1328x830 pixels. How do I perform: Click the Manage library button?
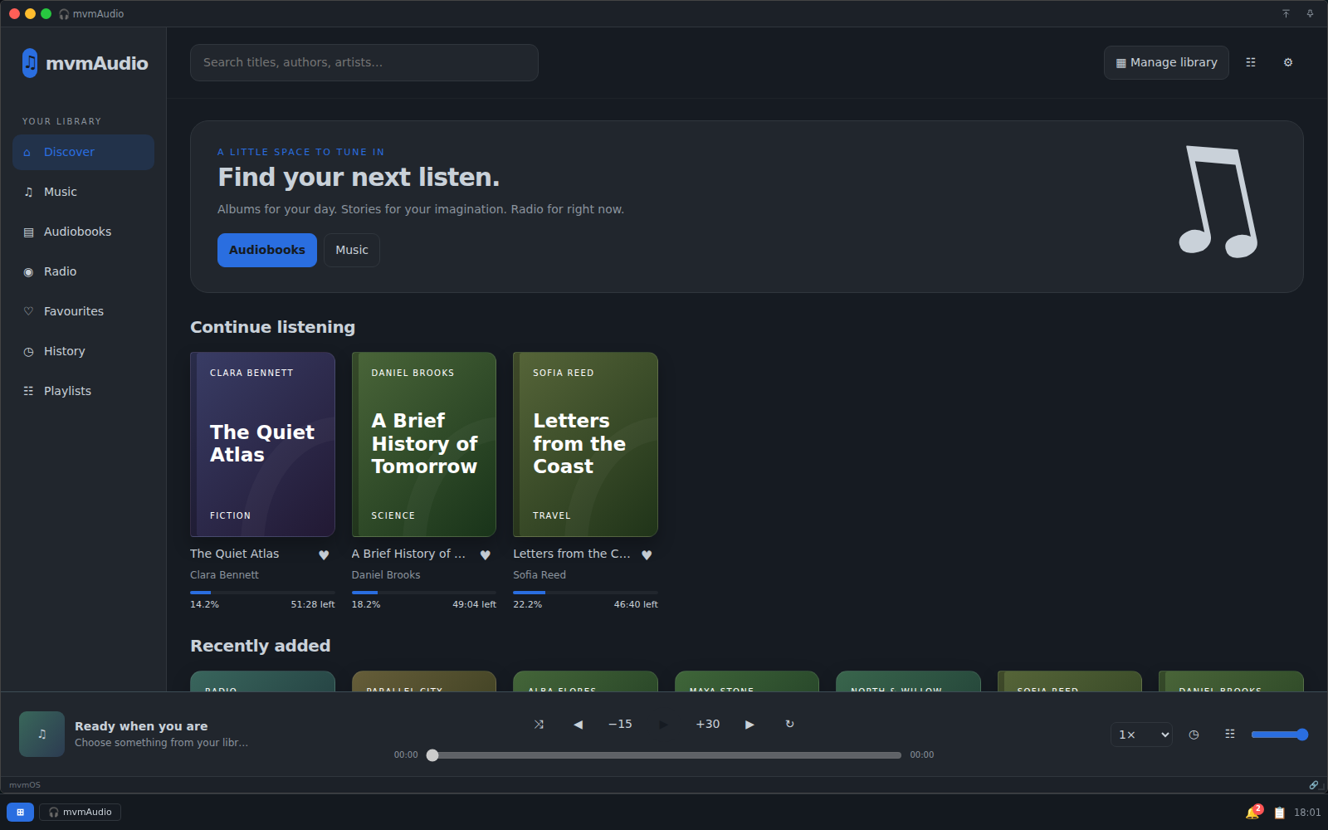click(x=1166, y=63)
